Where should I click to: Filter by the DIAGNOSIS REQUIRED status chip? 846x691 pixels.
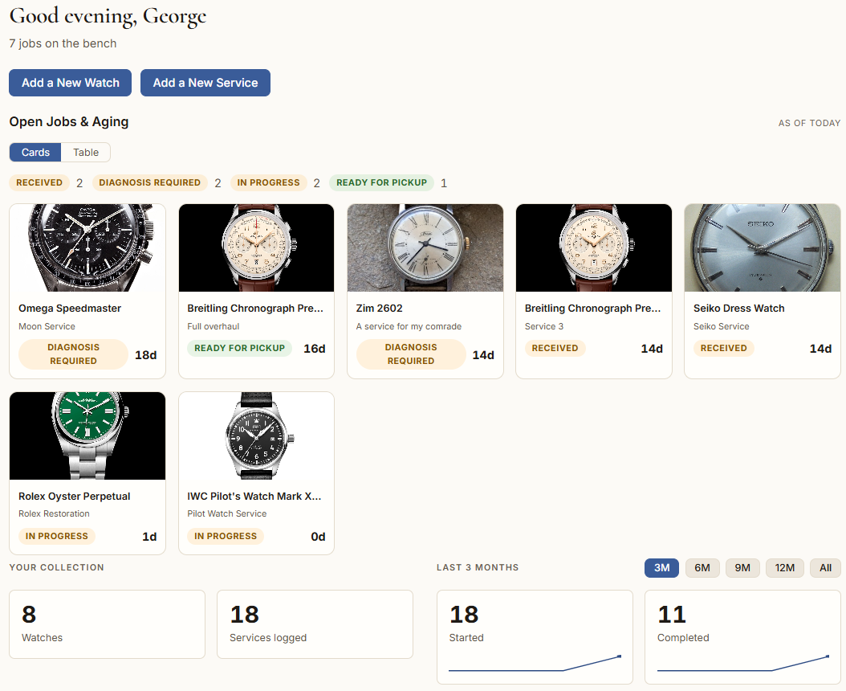coord(149,182)
